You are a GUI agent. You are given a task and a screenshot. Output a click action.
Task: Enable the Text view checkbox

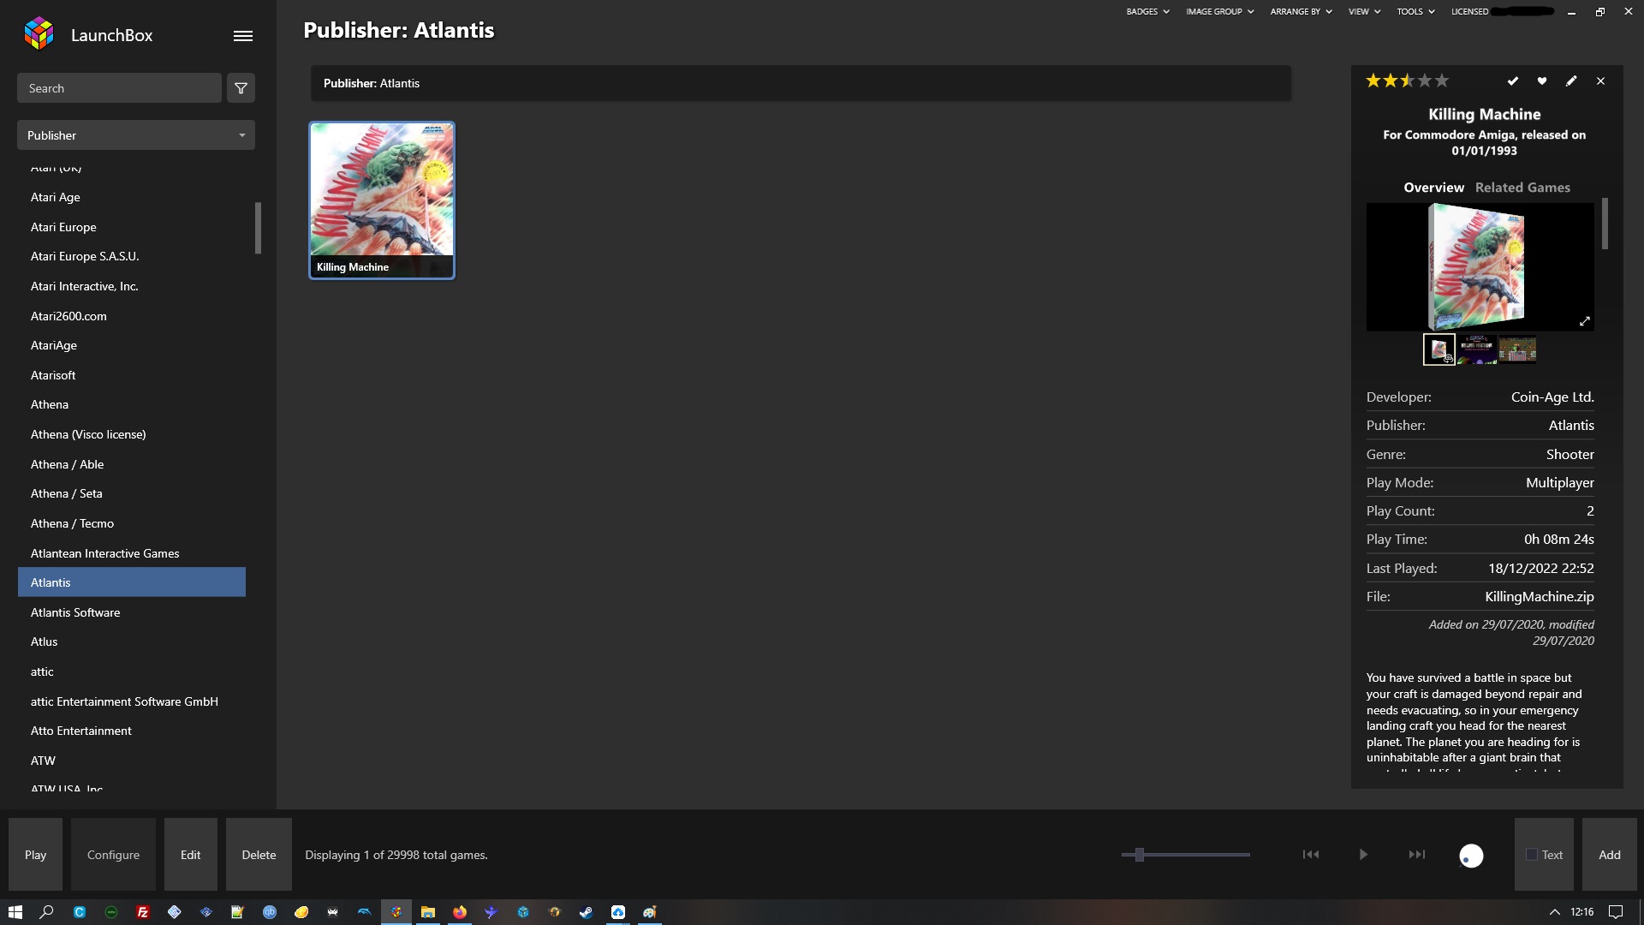coord(1532,855)
